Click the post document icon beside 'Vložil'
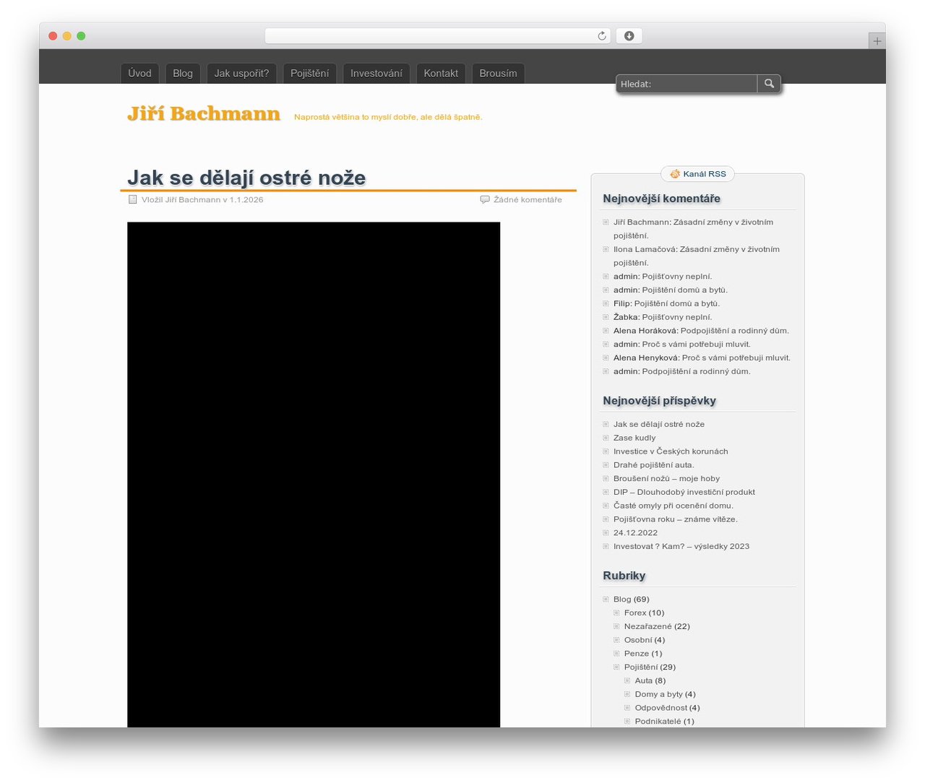The image size is (925, 783). tap(132, 199)
